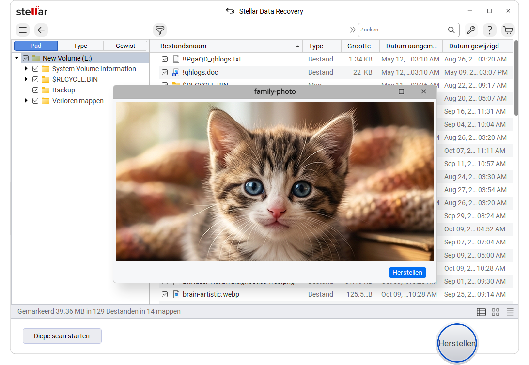Open the filter funnel tool
The height and width of the screenshot is (365, 529).
(x=160, y=30)
